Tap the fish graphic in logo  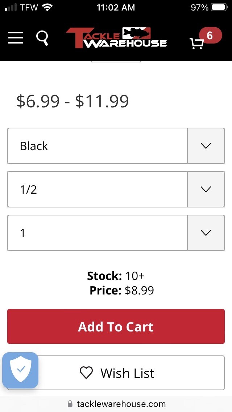click(137, 33)
